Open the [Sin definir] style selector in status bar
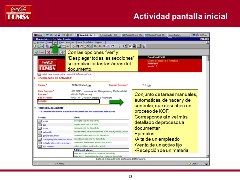The image size is (240, 180). [x=59, y=163]
